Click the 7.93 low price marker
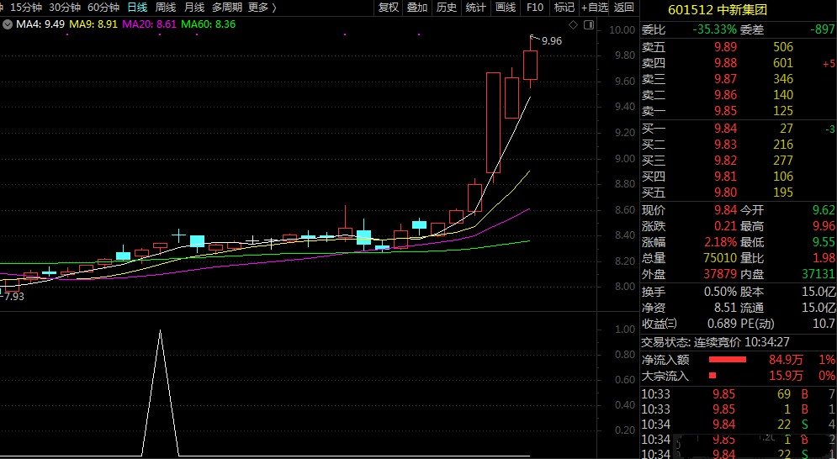 tap(13, 296)
